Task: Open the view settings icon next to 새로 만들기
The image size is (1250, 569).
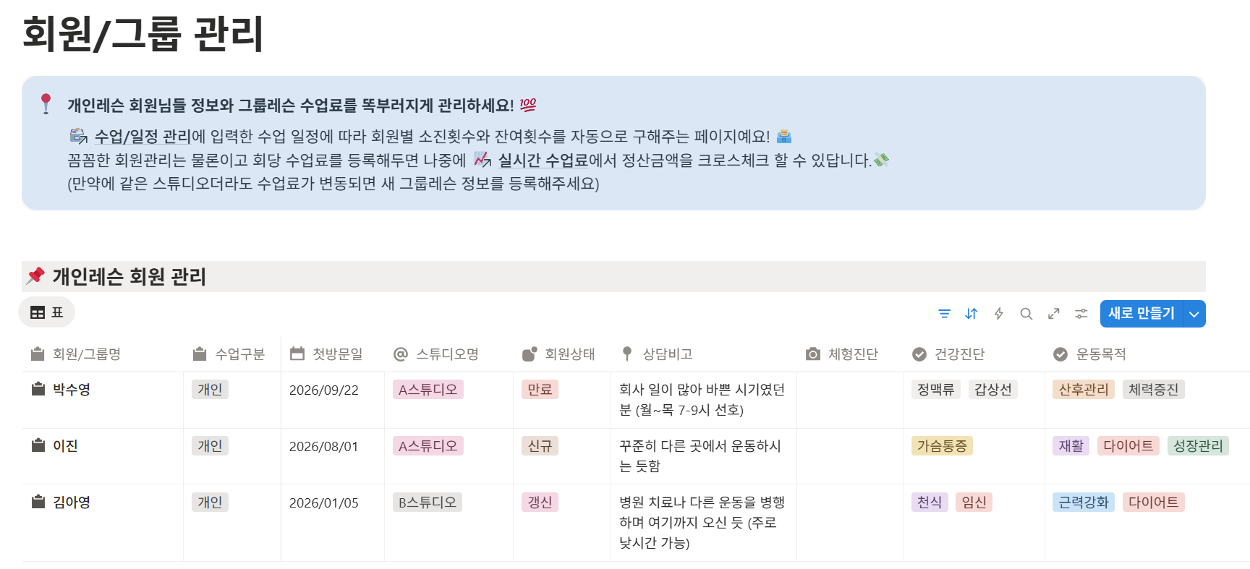Action: tap(1081, 314)
